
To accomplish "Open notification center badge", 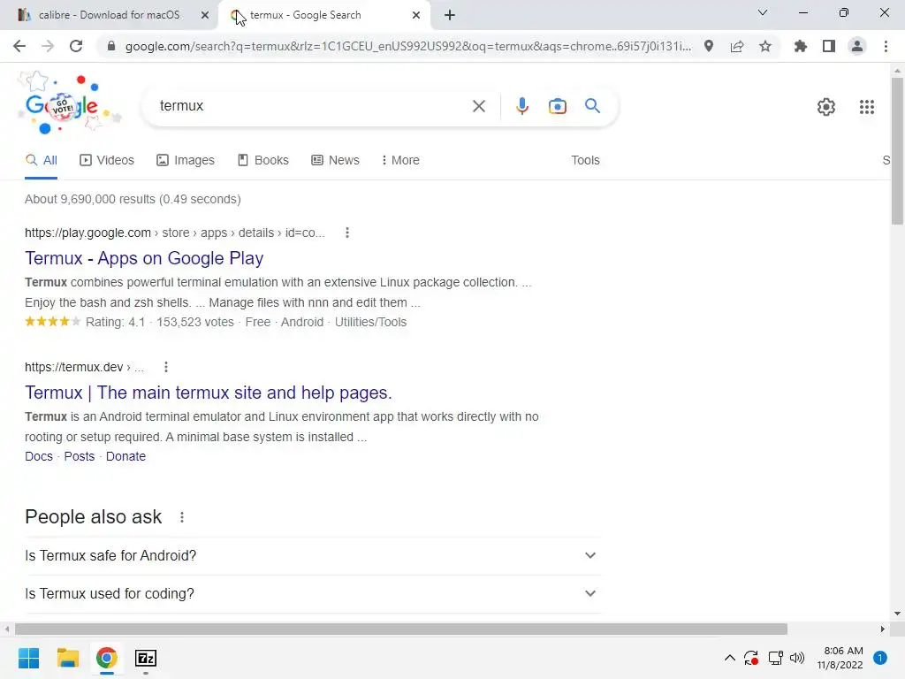I will (x=880, y=658).
